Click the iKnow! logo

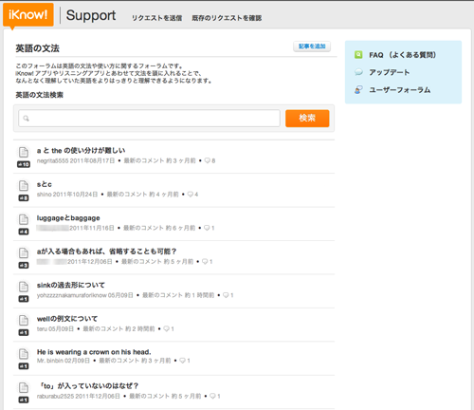[28, 14]
